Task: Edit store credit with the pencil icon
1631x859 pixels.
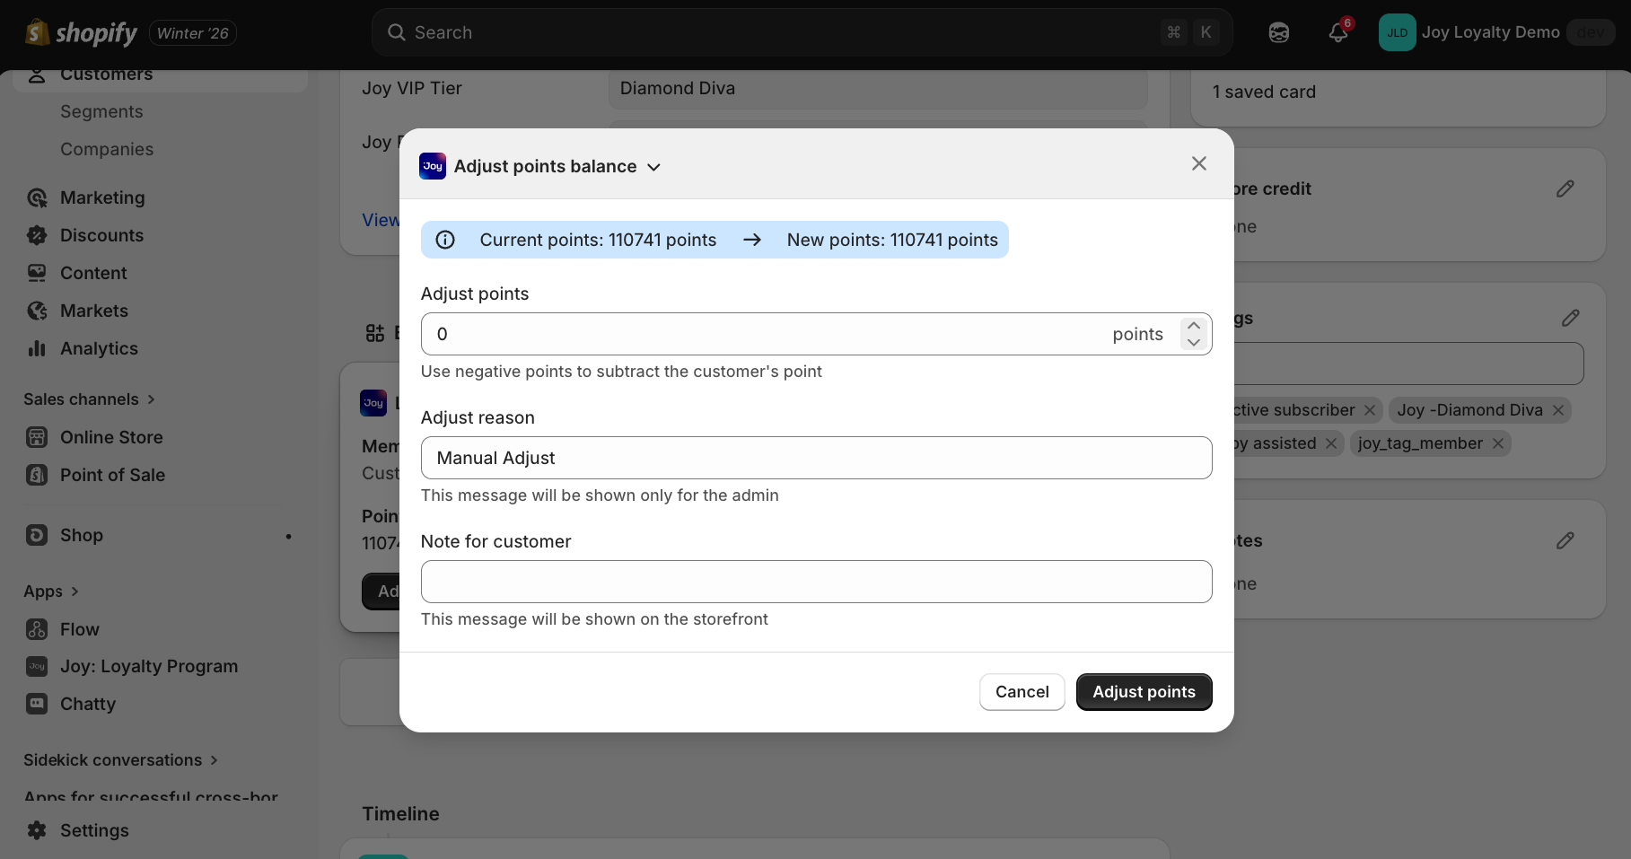Action: [x=1565, y=188]
